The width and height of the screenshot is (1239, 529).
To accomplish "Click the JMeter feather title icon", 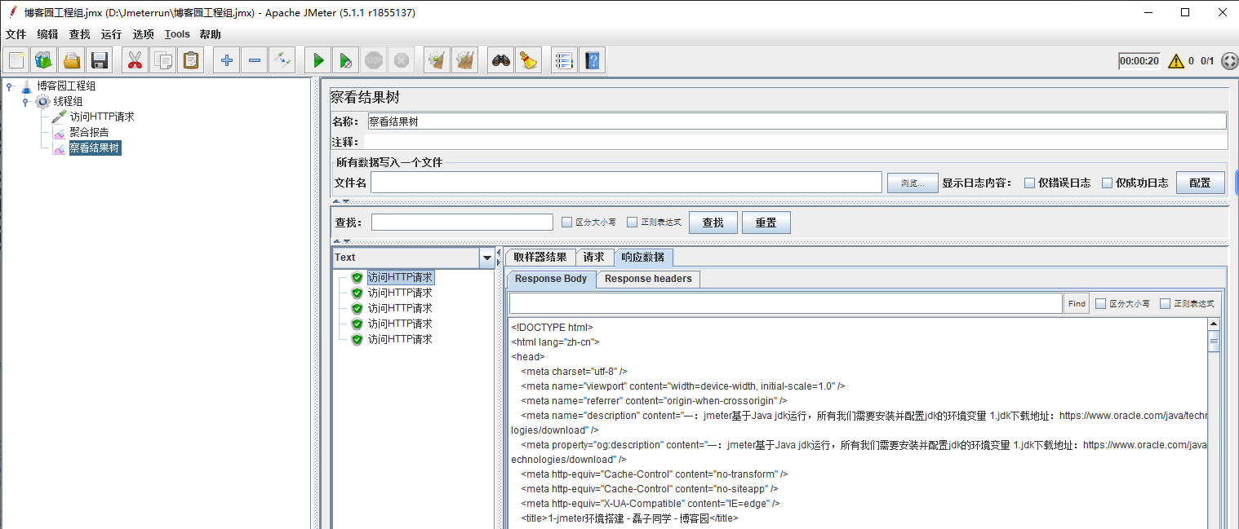I will [11, 12].
